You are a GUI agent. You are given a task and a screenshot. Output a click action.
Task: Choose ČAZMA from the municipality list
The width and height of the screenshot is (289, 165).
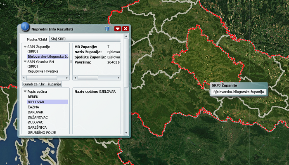(x=33, y=107)
